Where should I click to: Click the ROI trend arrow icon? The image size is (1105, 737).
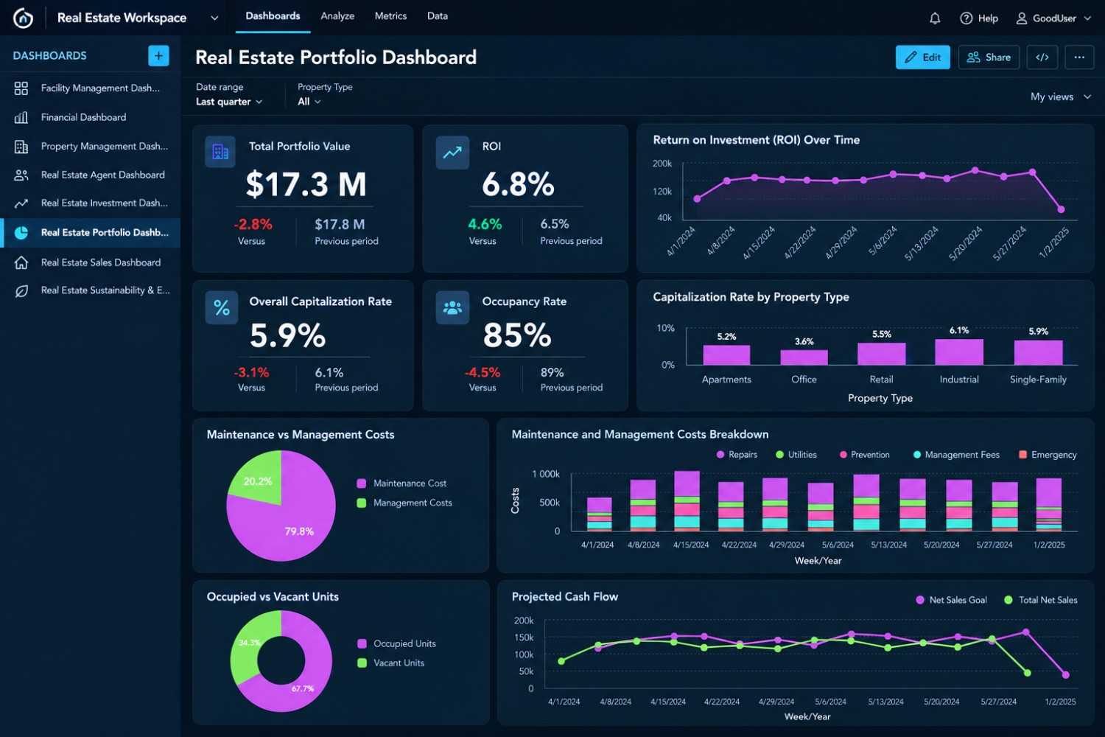[452, 153]
